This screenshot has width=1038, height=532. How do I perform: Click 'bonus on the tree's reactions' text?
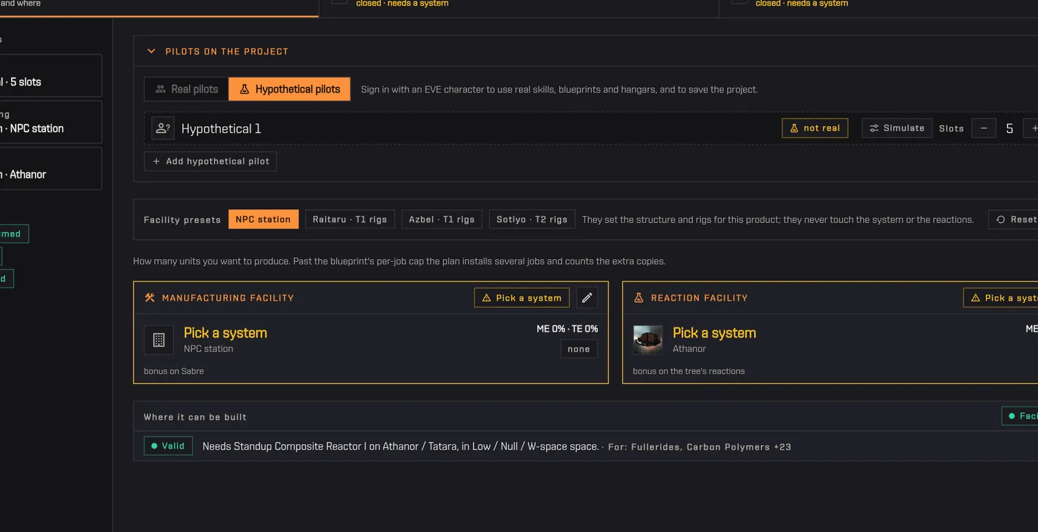pos(689,371)
